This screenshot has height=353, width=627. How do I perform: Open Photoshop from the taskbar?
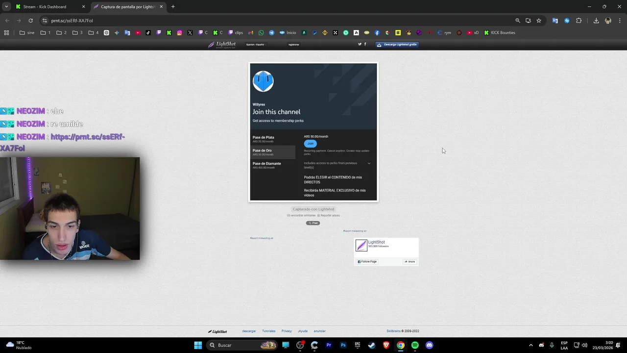[x=343, y=345]
